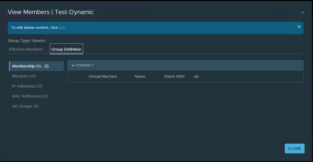The height and width of the screenshot is (162, 313).
Task: Click the View Members | Test-Dynamic title
Action: [51, 12]
